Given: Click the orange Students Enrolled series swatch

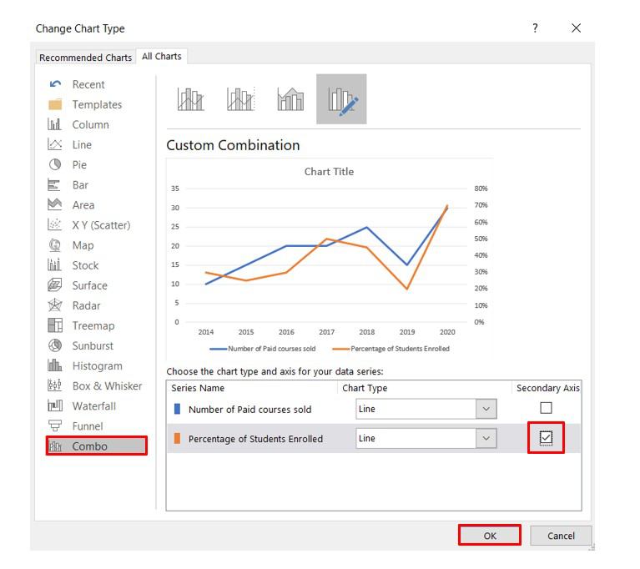Looking at the screenshot, I should (x=177, y=438).
